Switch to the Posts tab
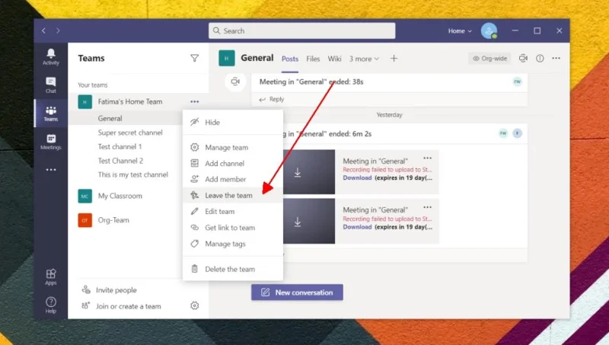This screenshot has height=345, width=609. coord(290,59)
